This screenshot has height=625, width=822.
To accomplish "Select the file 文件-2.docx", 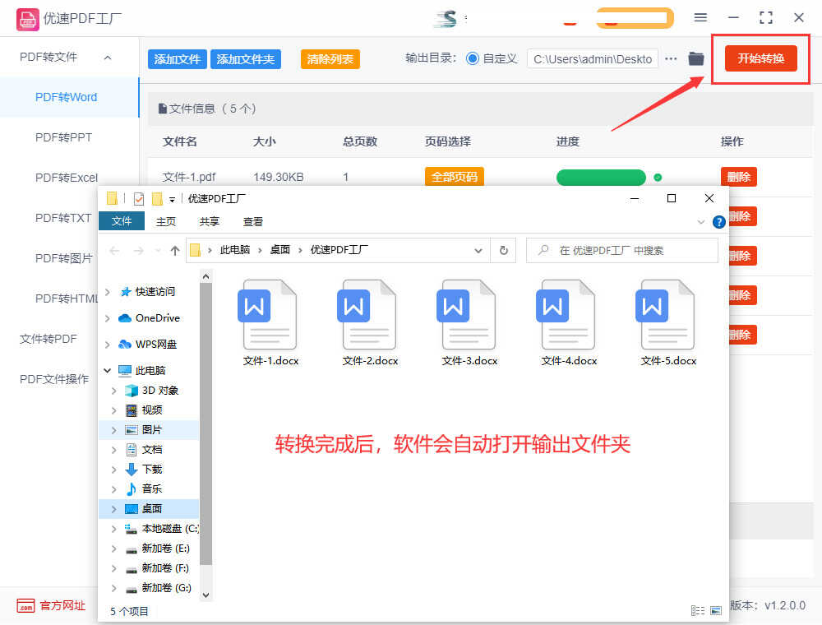I will [x=370, y=322].
